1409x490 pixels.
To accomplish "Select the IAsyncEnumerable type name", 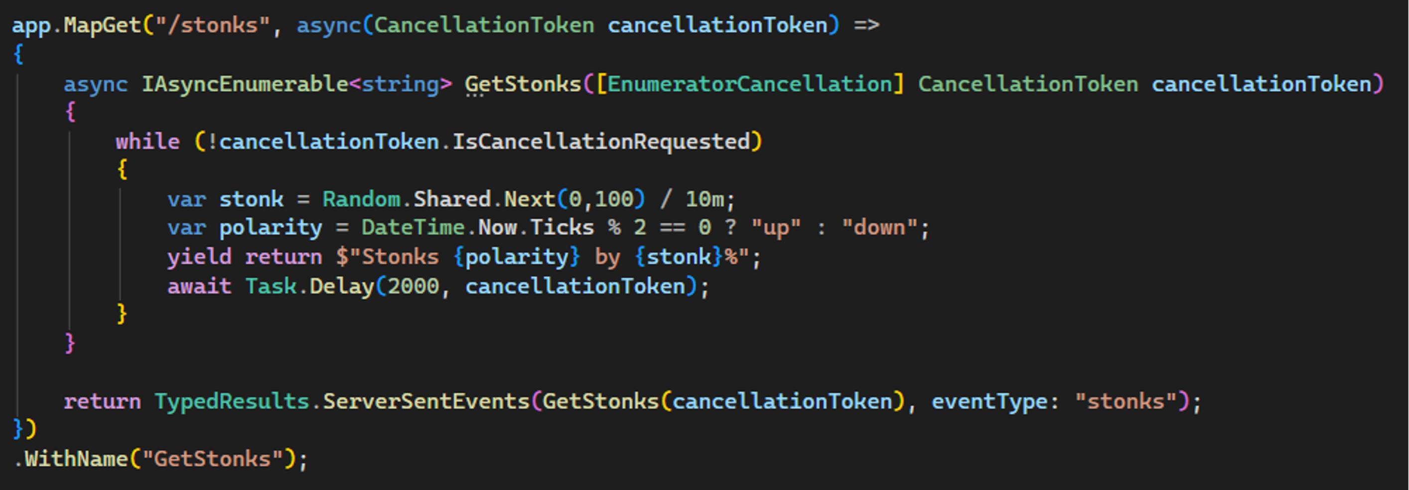I will (x=245, y=84).
